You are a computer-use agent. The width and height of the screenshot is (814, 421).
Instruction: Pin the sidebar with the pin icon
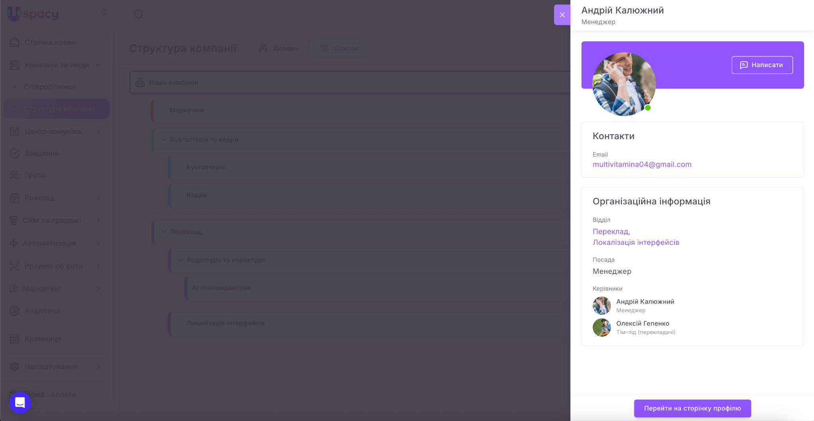coord(104,13)
